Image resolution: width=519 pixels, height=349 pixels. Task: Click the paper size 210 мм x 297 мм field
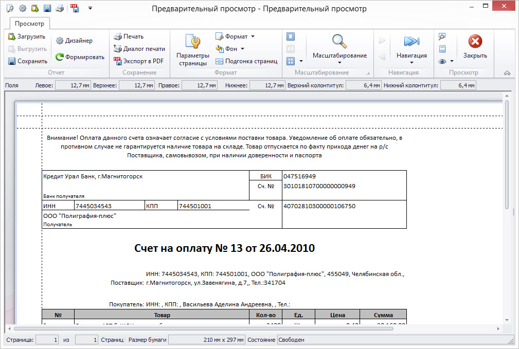tap(207, 340)
